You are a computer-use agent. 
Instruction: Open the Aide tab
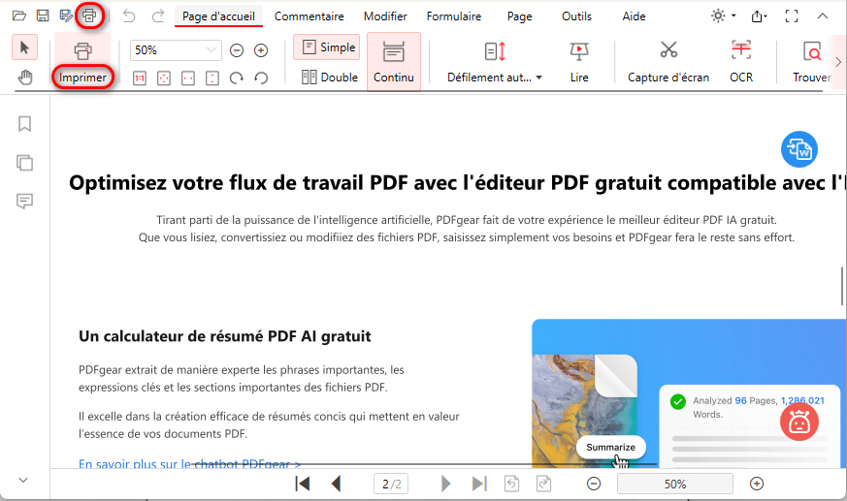[x=634, y=16]
